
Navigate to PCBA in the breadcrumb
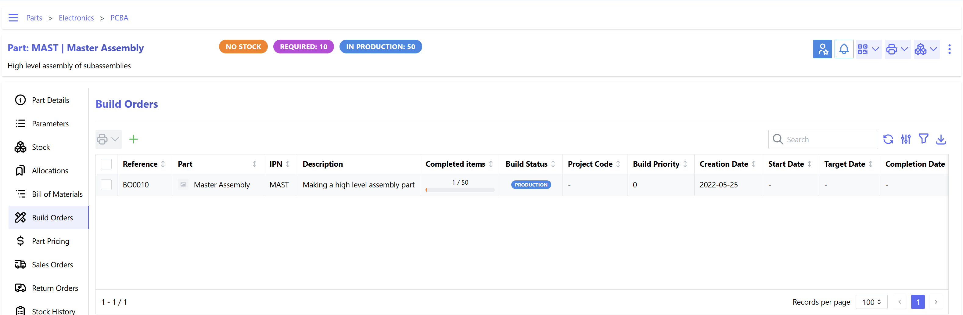pyautogui.click(x=119, y=18)
